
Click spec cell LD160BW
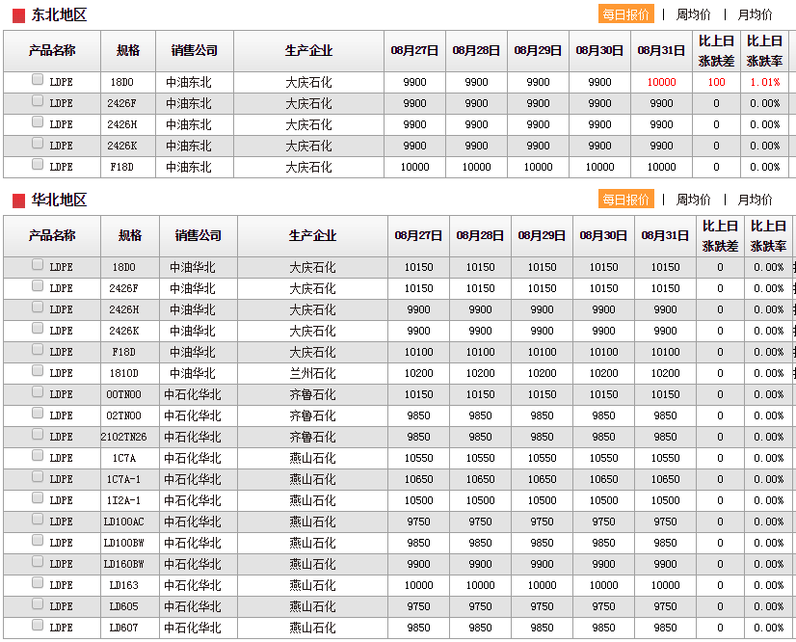[x=123, y=564]
